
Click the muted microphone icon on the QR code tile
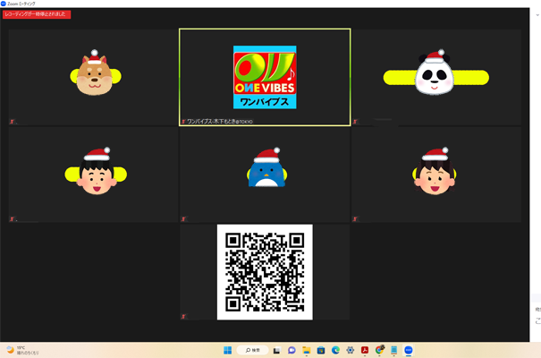pyautogui.click(x=183, y=316)
